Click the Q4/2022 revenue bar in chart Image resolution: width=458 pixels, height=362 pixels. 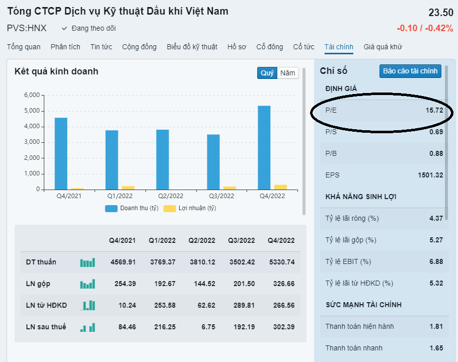pos(264,148)
